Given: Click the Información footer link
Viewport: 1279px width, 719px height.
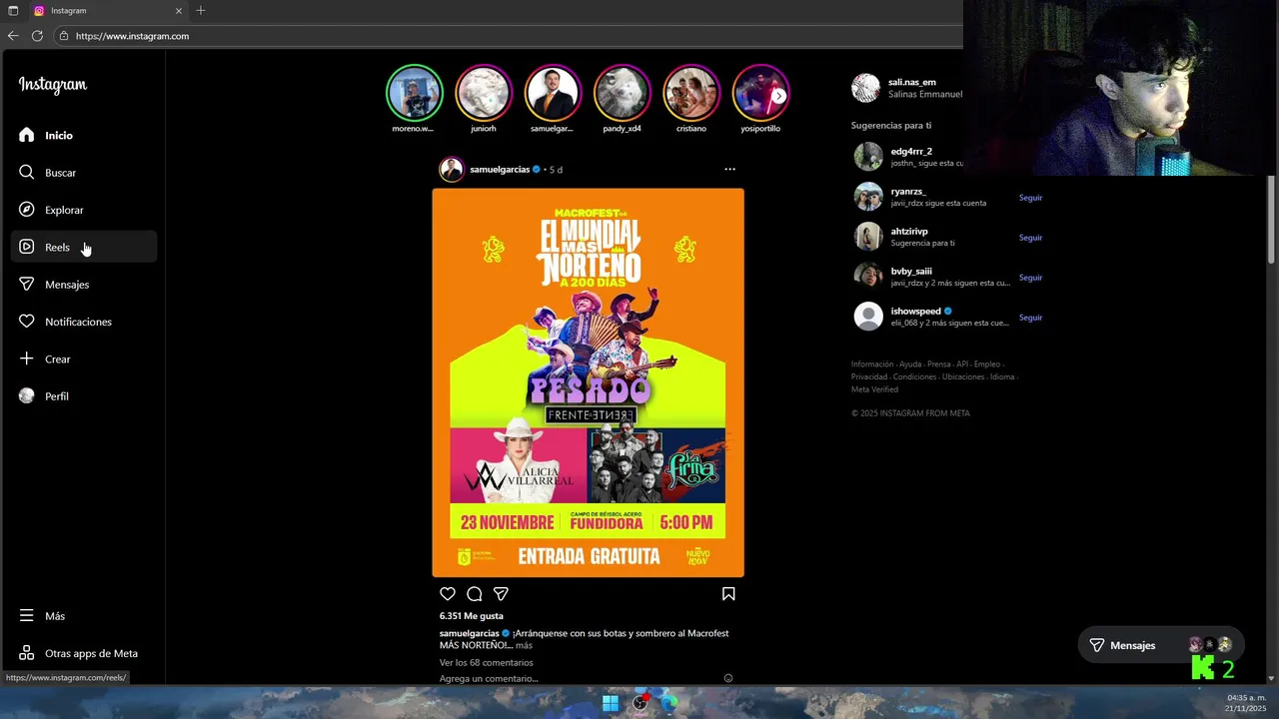Looking at the screenshot, I should pos(872,364).
